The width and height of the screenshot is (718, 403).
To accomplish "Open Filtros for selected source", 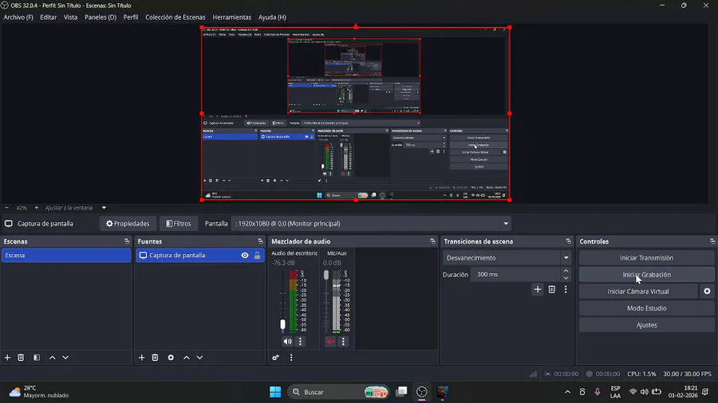I will click(179, 224).
